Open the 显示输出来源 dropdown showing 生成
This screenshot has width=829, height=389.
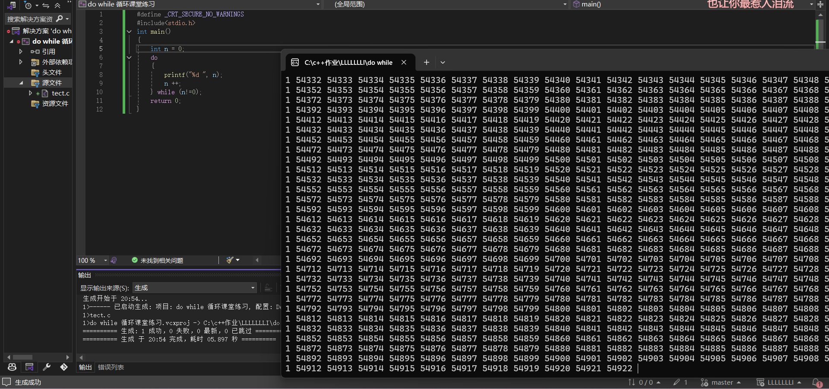pos(195,288)
